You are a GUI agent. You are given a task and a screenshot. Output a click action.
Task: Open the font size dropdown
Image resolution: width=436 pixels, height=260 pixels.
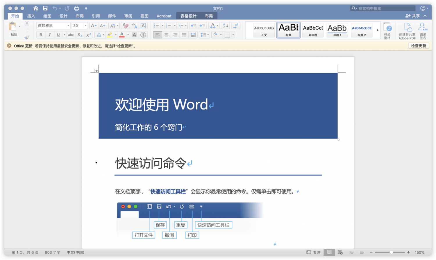click(x=85, y=26)
